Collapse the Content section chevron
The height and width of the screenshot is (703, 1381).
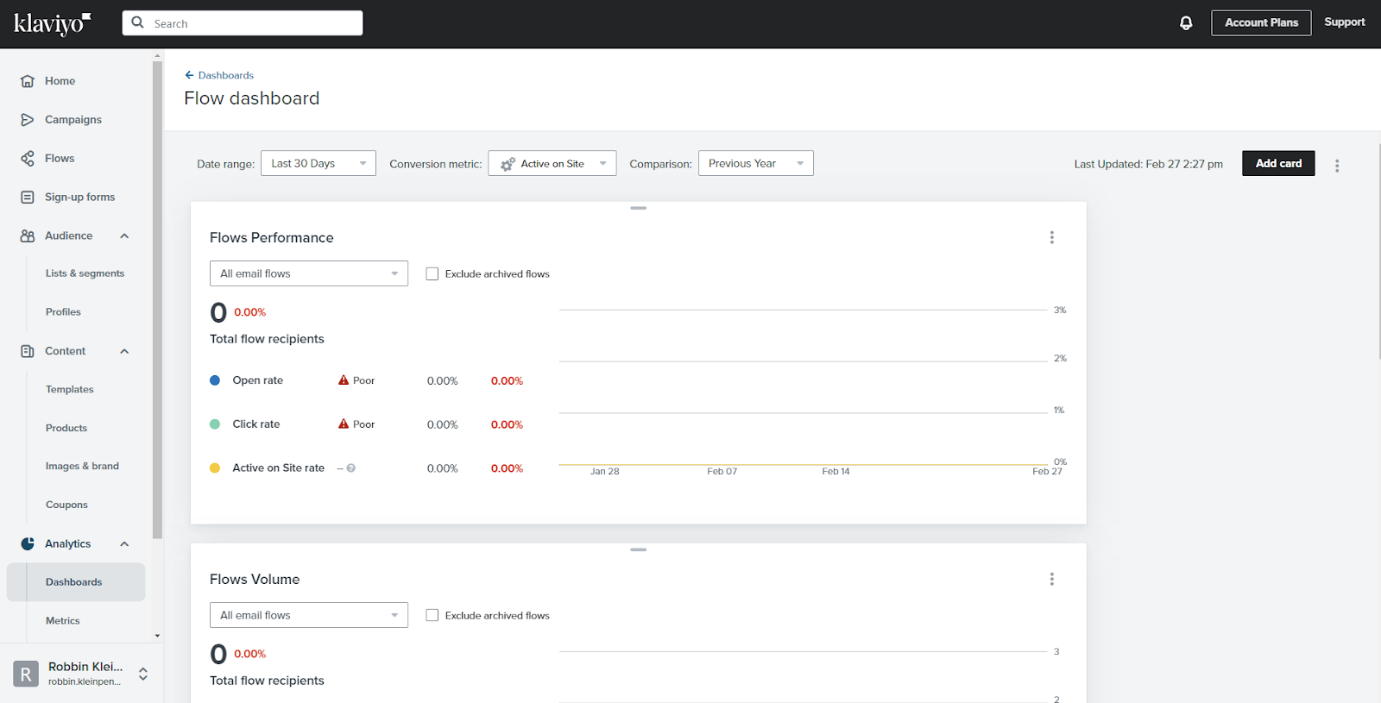coord(124,351)
